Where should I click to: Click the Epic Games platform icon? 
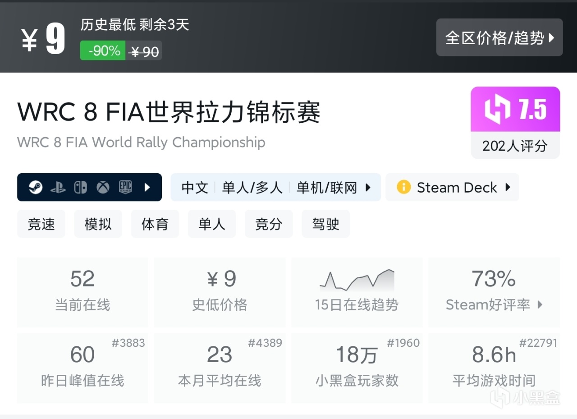[x=126, y=187]
